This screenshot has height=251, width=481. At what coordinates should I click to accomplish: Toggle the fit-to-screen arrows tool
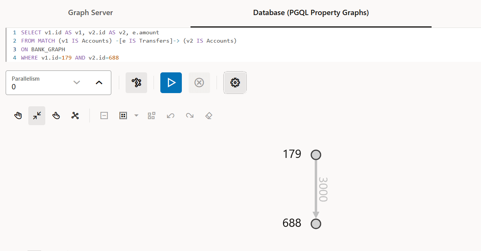tap(37, 116)
